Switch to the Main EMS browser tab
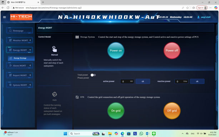This screenshot has height=137, width=219. 24,2
